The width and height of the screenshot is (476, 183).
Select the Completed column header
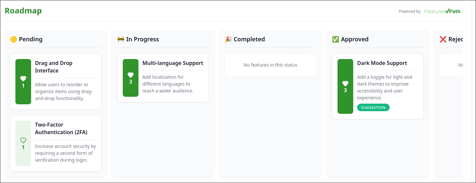[x=249, y=39]
